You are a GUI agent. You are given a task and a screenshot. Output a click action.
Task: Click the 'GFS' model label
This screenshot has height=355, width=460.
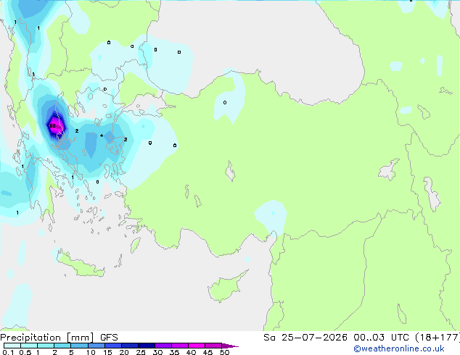point(109,338)
